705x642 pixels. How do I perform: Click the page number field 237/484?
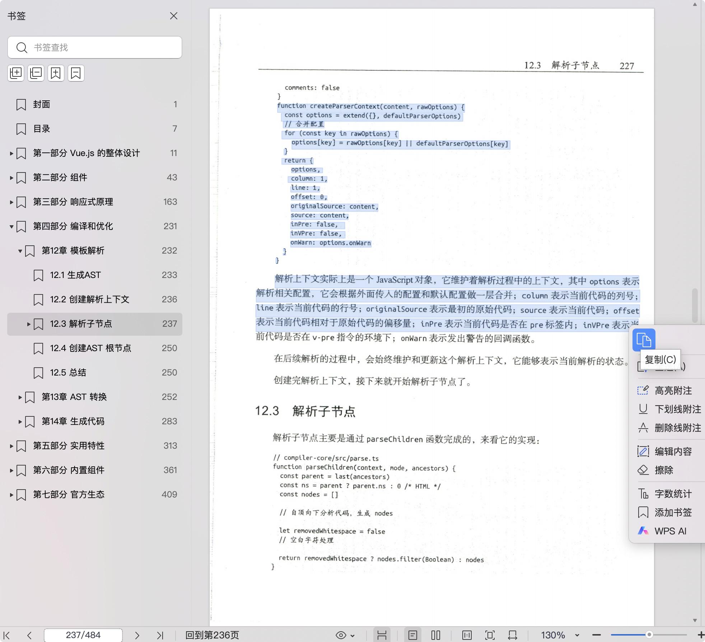click(x=83, y=635)
